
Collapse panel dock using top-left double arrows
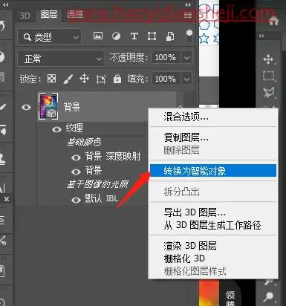point(6,4)
